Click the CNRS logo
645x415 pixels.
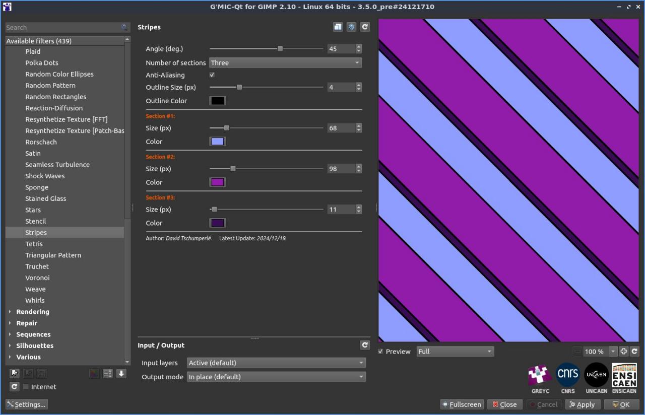click(x=568, y=379)
